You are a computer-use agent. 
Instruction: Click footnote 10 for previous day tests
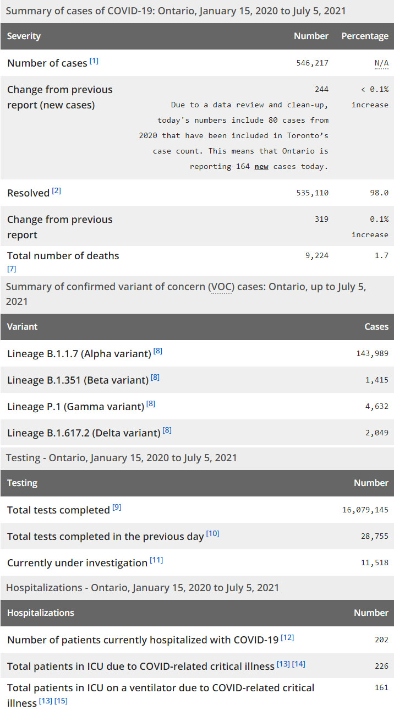[213, 534]
